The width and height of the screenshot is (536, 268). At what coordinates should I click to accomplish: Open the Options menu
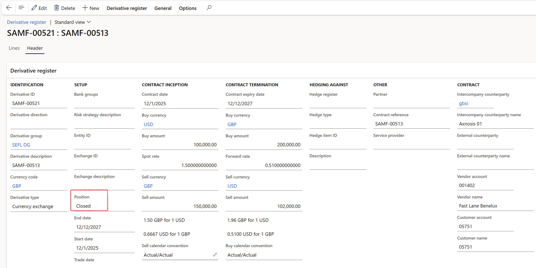click(188, 8)
